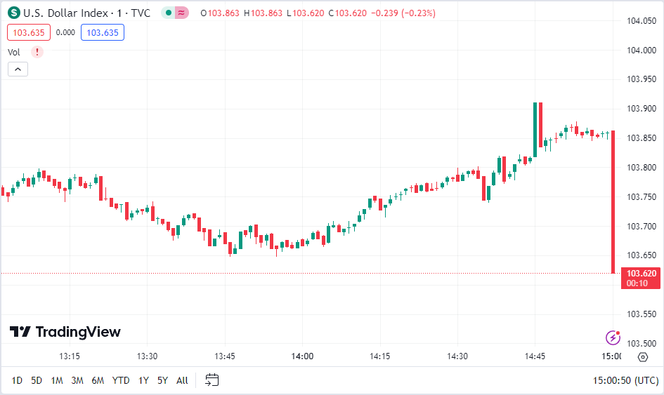
Task: Show the All time range
Action: tap(182, 380)
